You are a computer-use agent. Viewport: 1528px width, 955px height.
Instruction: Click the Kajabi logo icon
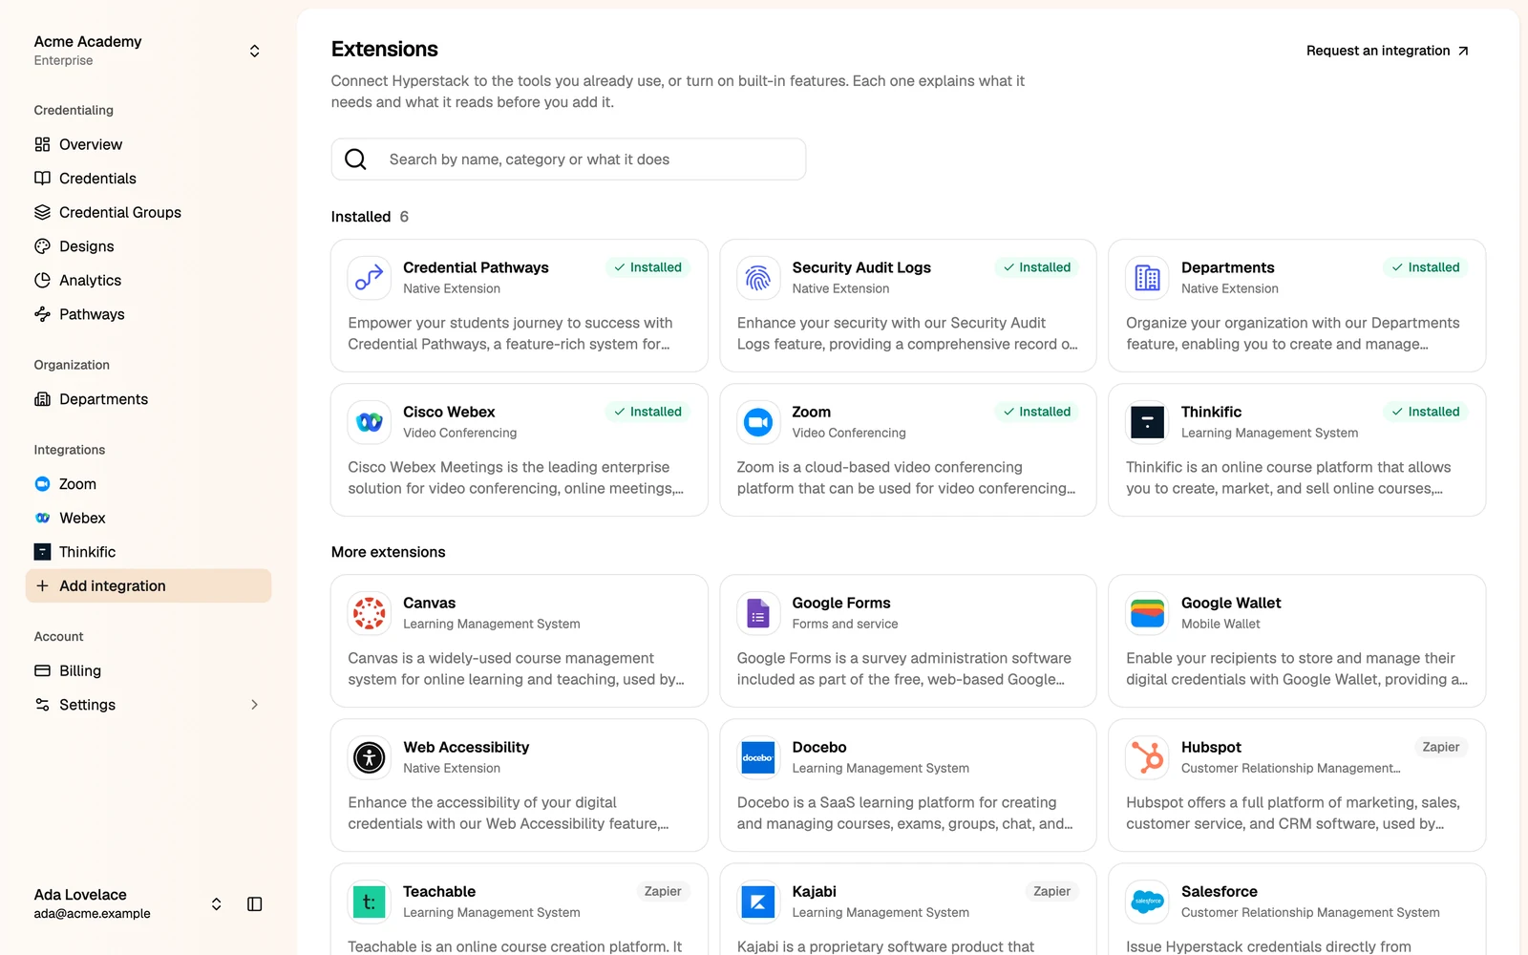[x=758, y=902]
